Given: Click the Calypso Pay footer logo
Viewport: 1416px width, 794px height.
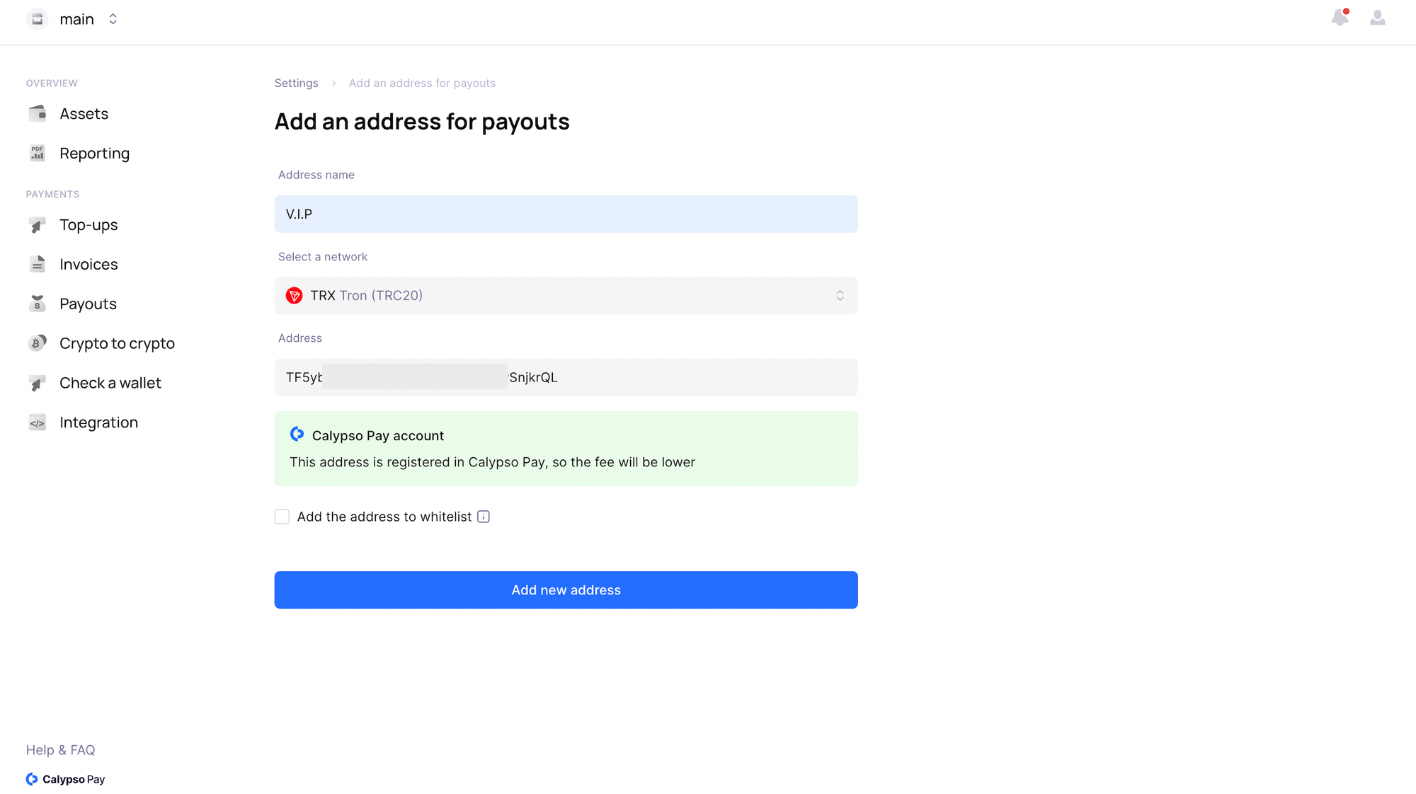Looking at the screenshot, I should pos(66,779).
